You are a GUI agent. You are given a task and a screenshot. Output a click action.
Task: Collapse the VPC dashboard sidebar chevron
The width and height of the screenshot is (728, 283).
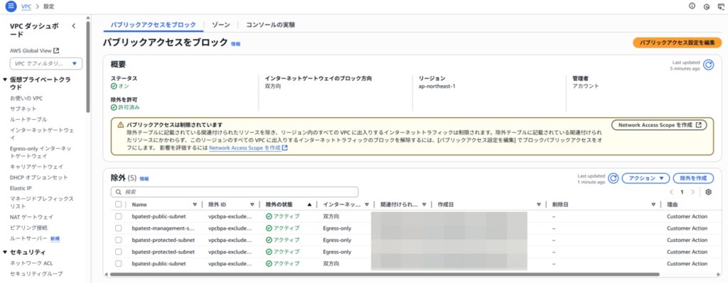click(73, 26)
